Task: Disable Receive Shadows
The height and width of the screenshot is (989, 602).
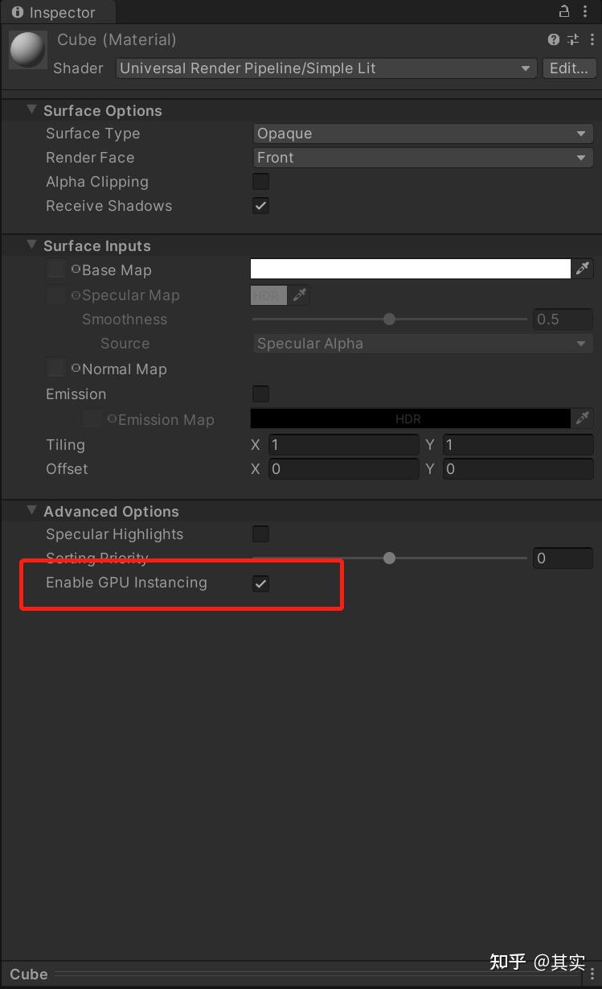Action: tap(260, 205)
